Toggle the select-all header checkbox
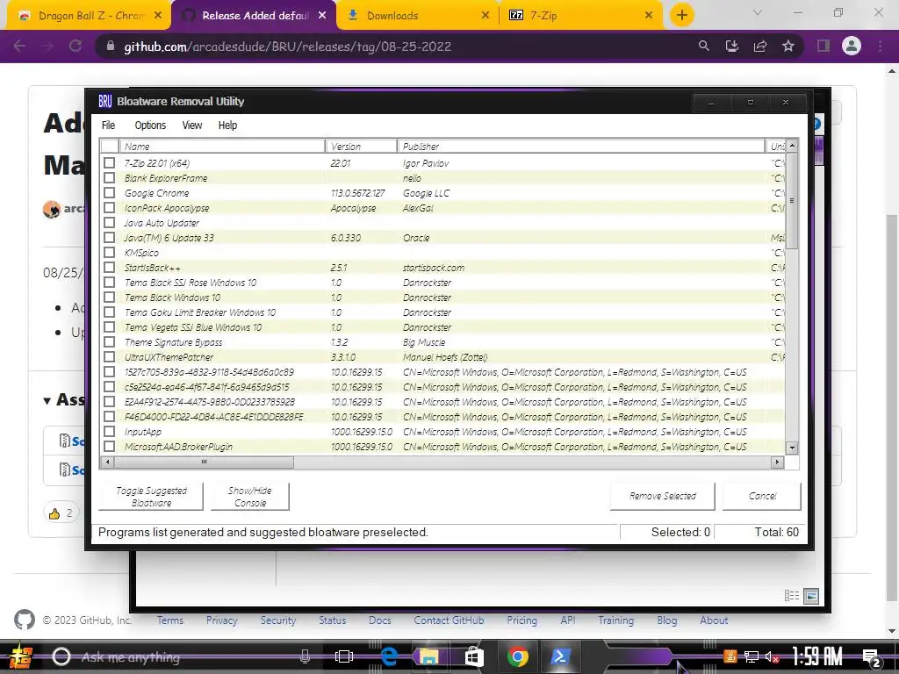This screenshot has height=674, width=899. (110, 147)
